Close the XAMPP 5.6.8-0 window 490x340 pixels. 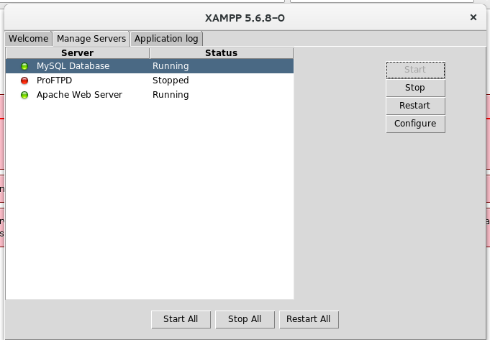click(x=473, y=17)
